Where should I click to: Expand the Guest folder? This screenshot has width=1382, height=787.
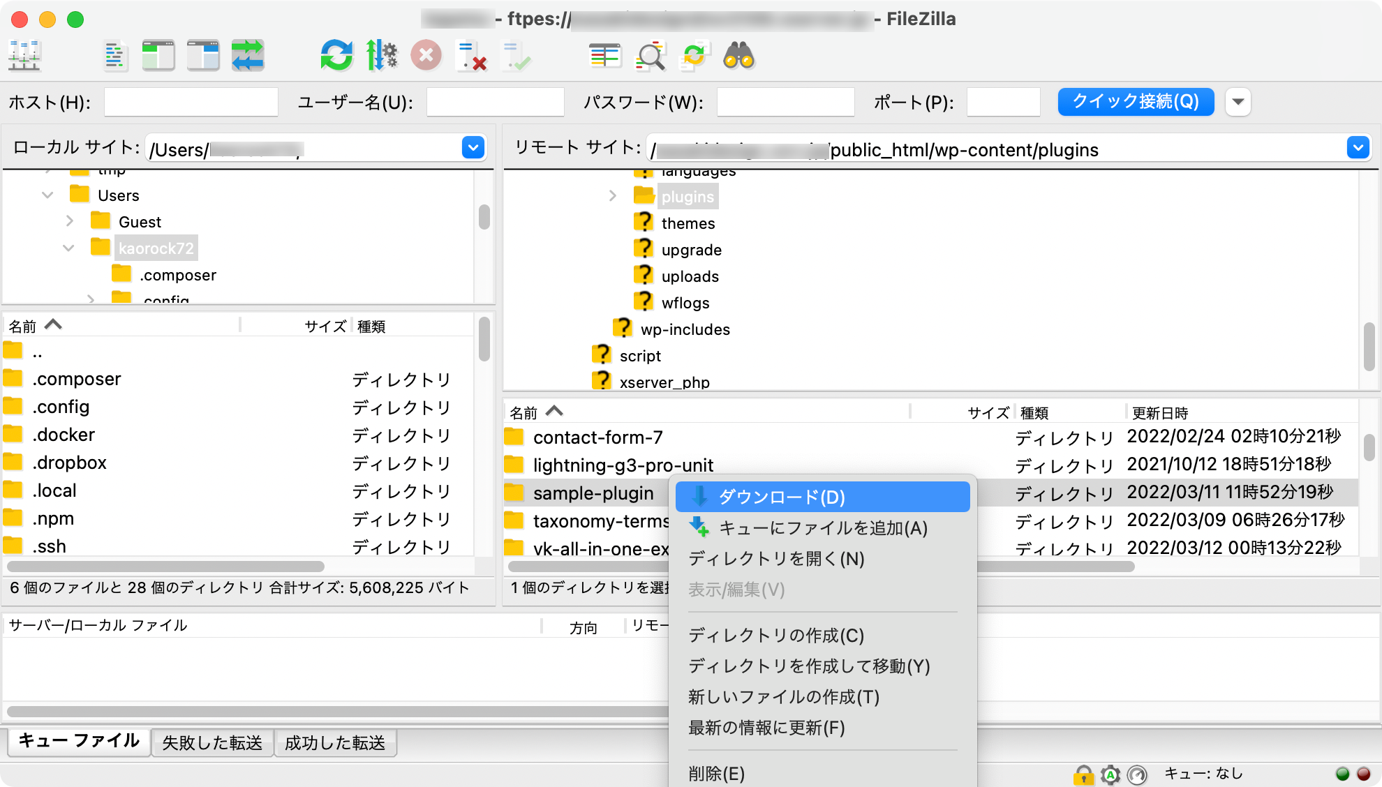pos(69,221)
